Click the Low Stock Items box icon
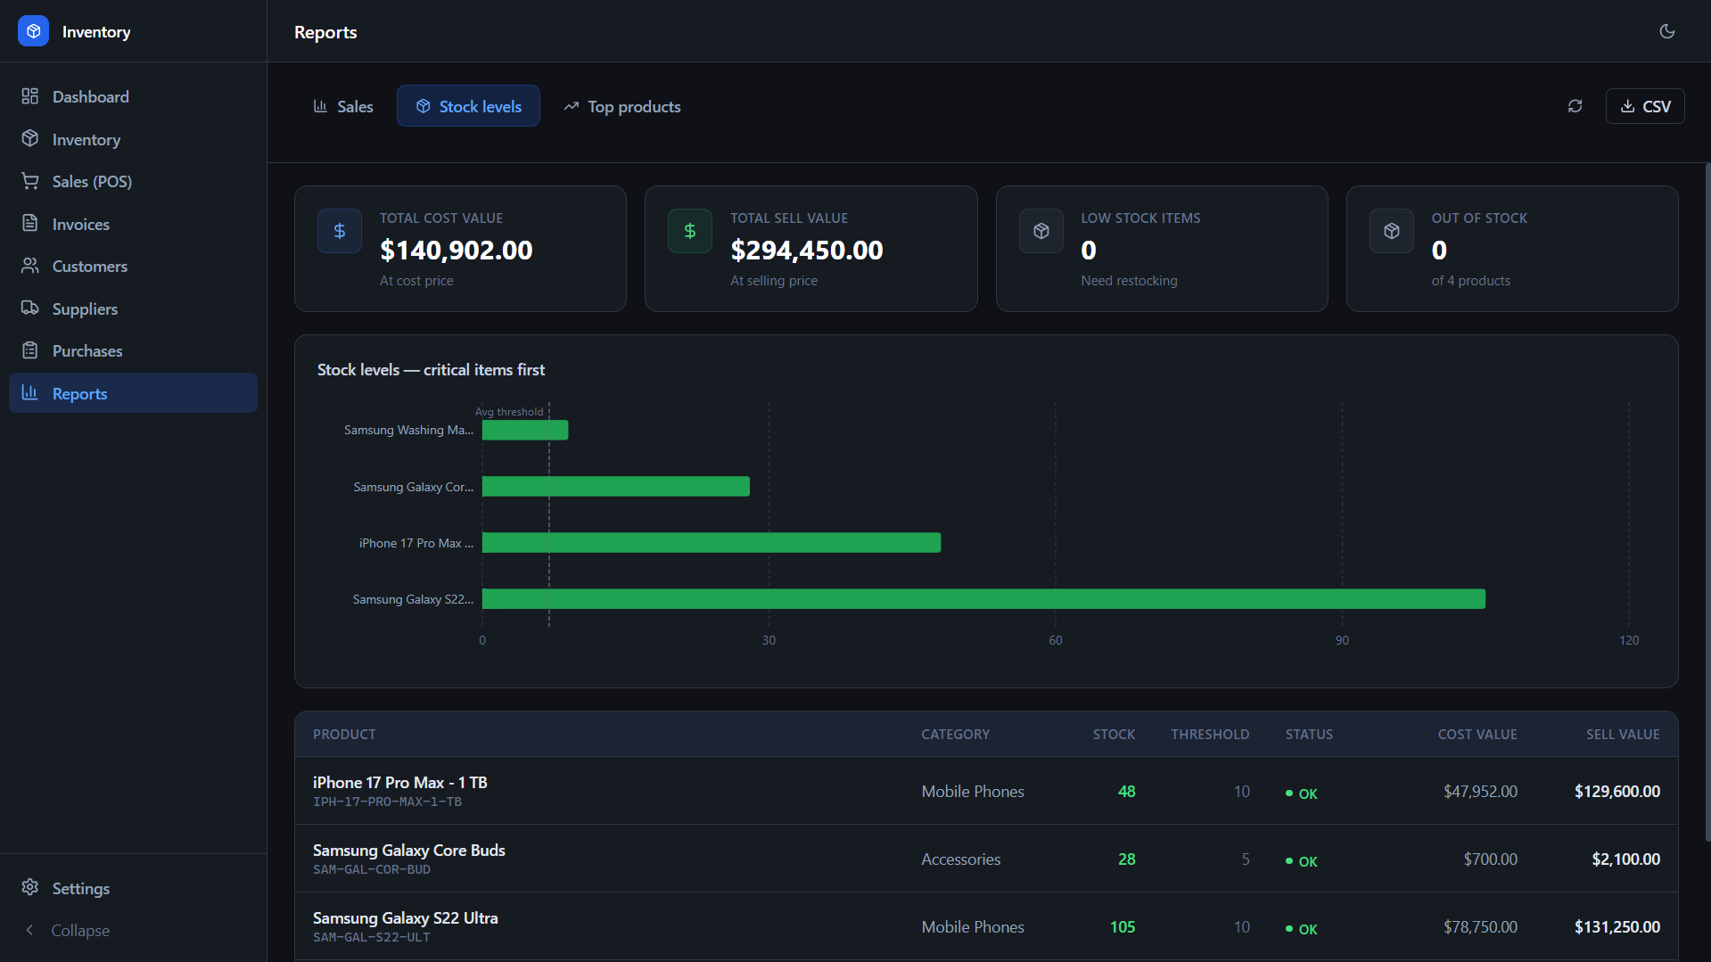1711x962 pixels. click(x=1041, y=231)
